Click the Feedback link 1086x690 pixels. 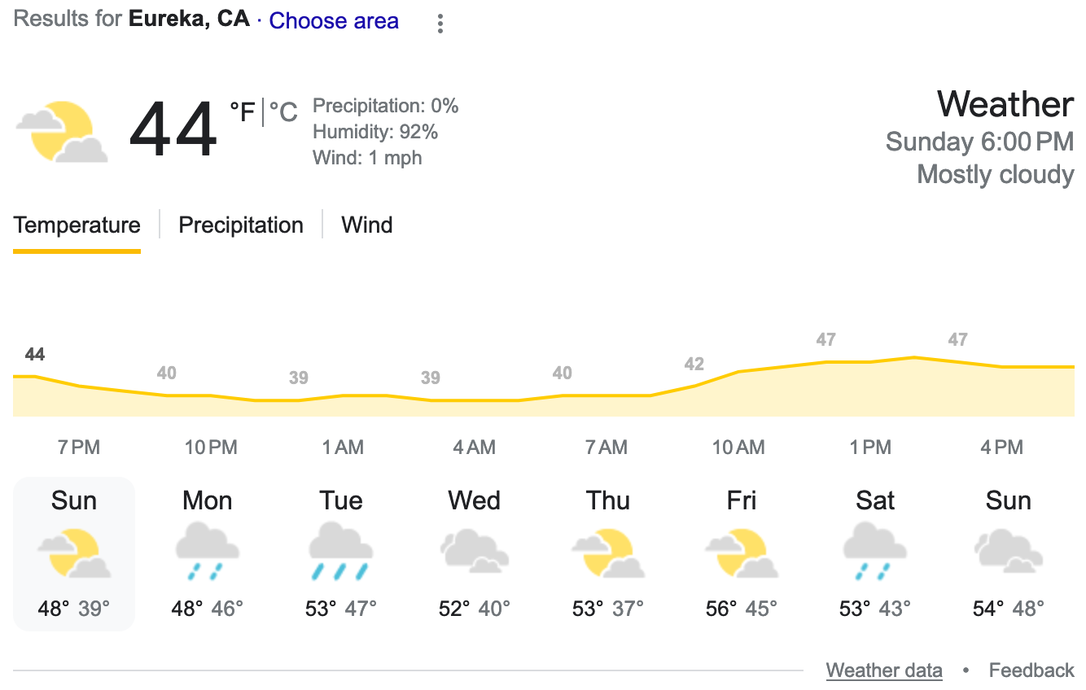(x=1031, y=670)
